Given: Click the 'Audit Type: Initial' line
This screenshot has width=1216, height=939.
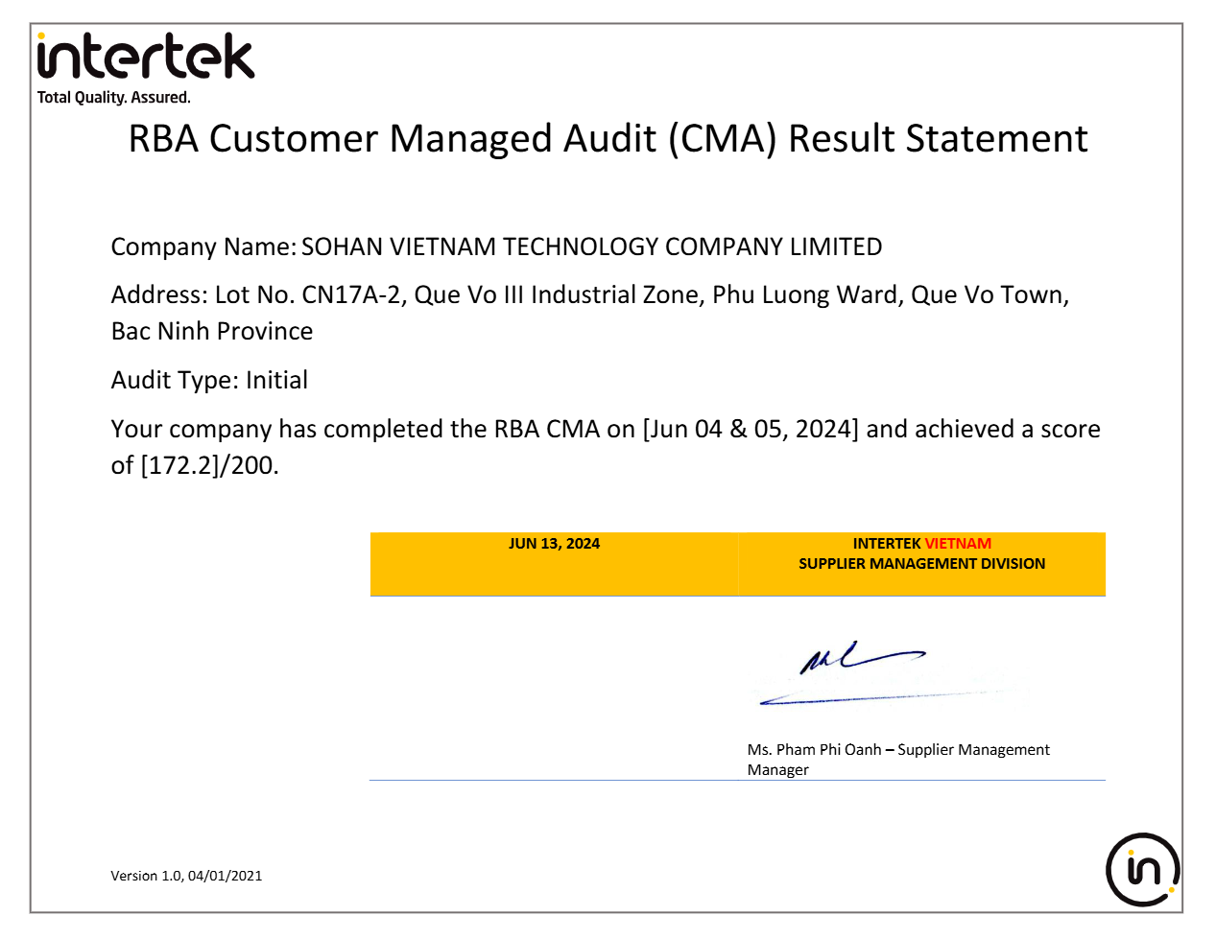Looking at the screenshot, I should pyautogui.click(x=209, y=381).
